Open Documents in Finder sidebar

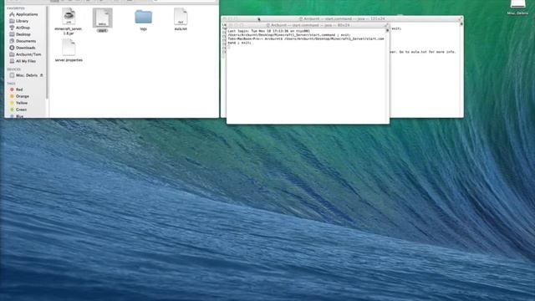(23, 41)
